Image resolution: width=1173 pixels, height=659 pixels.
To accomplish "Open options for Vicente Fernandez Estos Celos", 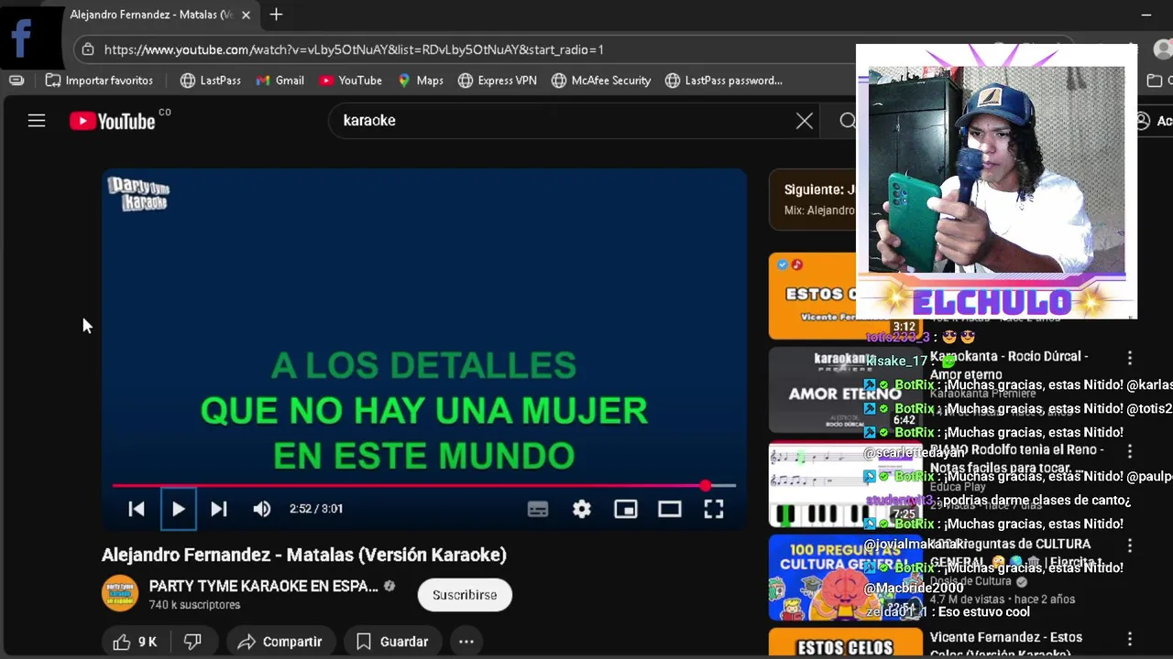I will (1130, 639).
